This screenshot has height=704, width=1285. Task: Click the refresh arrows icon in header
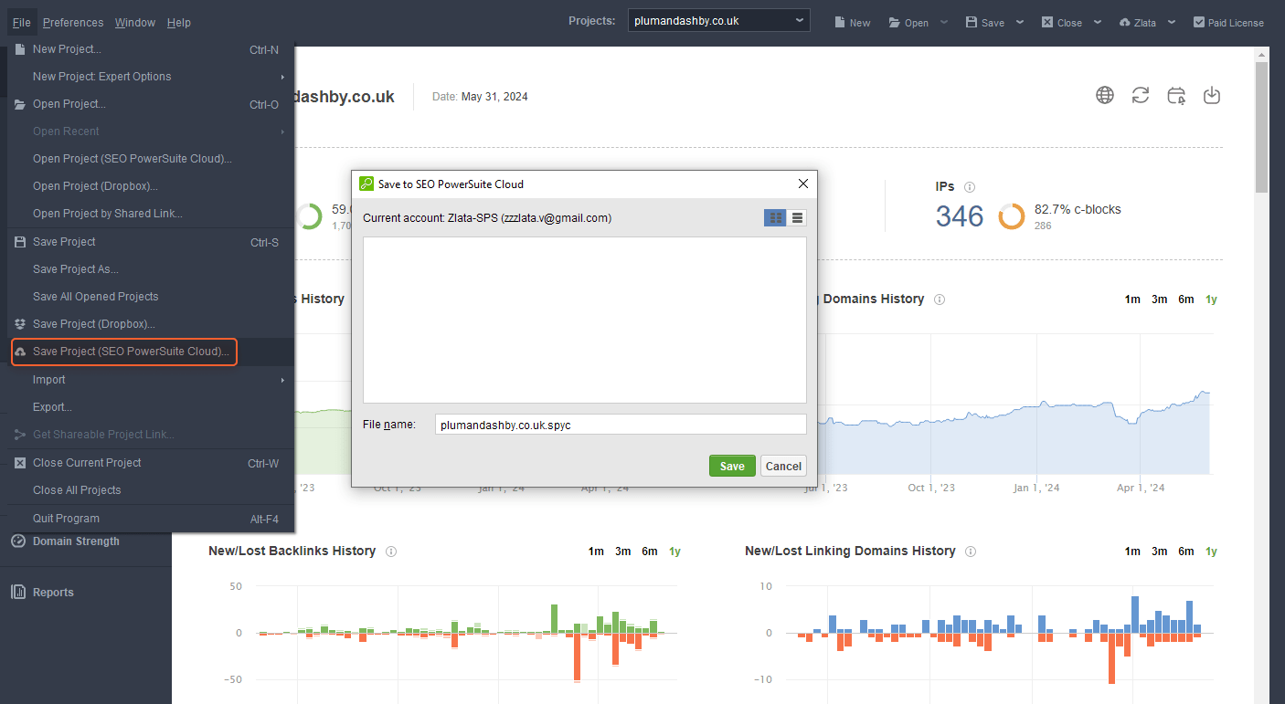coord(1141,95)
